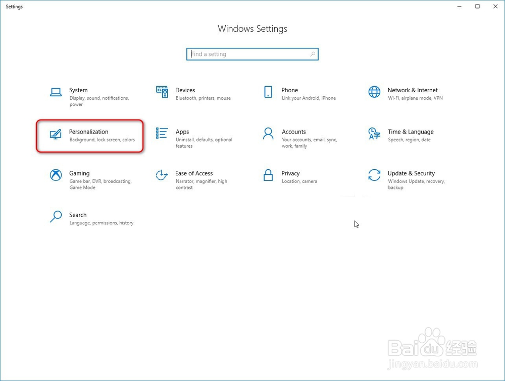Close the Settings window
The image size is (505, 381).
click(495, 7)
